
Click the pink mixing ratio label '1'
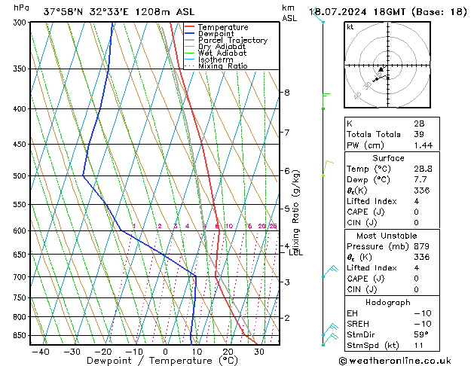tap(134, 226)
